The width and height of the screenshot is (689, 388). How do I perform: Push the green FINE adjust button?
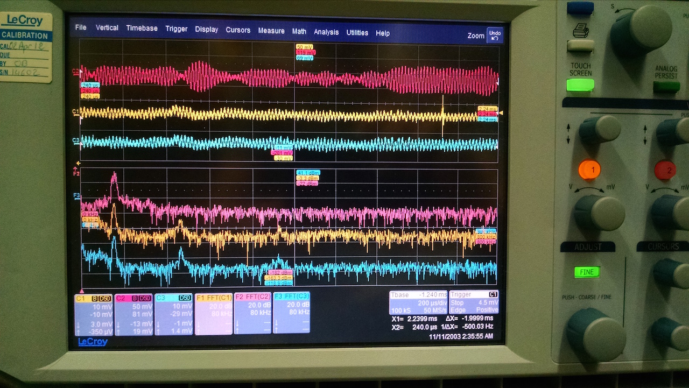(x=587, y=272)
